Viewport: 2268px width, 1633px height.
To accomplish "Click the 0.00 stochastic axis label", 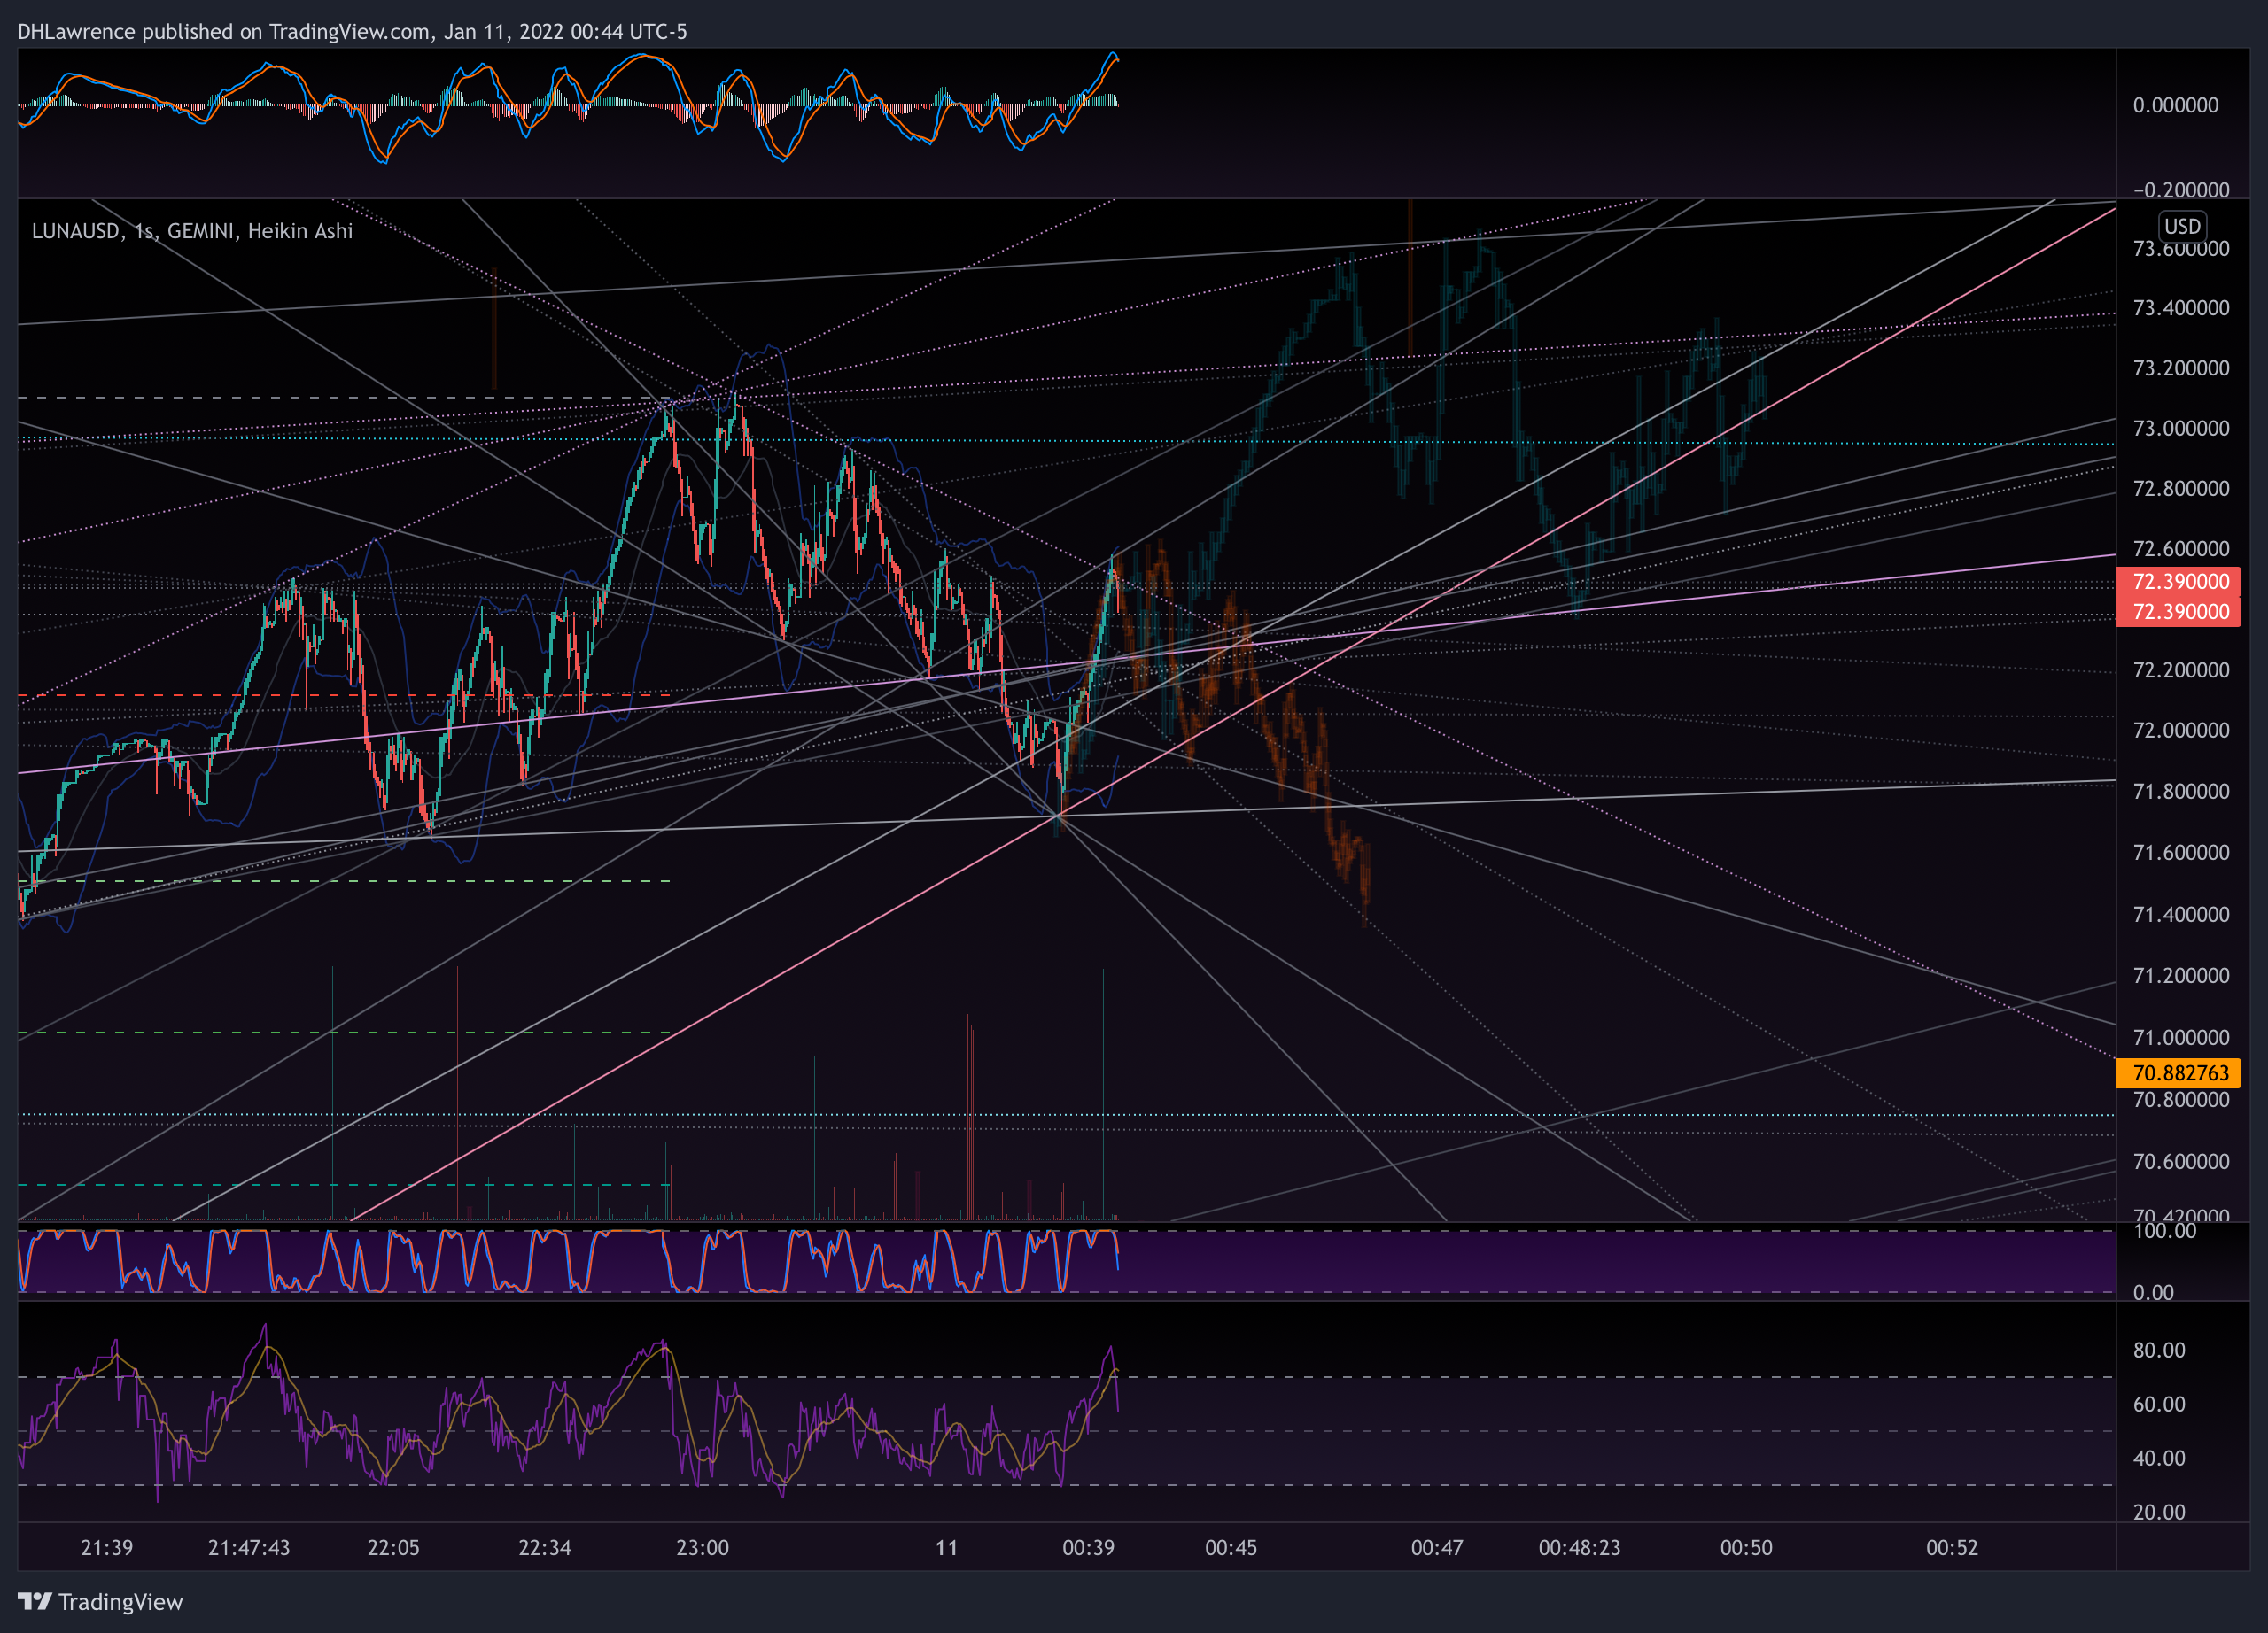I will click(x=2153, y=1292).
